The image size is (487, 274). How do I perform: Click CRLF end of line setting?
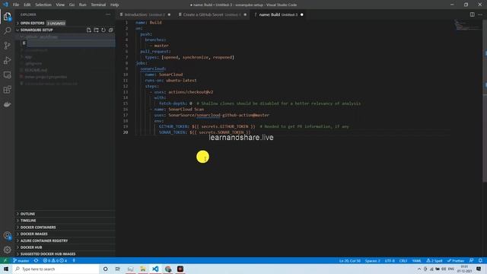click(403, 260)
